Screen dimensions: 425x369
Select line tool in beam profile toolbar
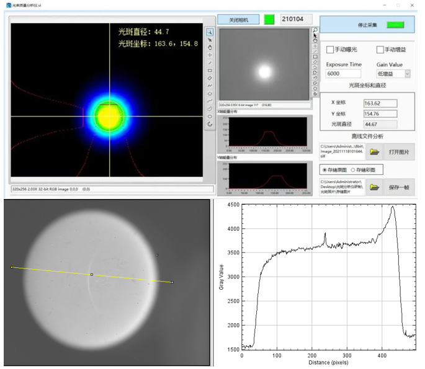210,63
